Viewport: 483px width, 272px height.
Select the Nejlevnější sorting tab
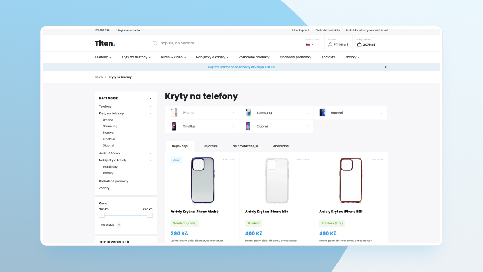(180, 146)
